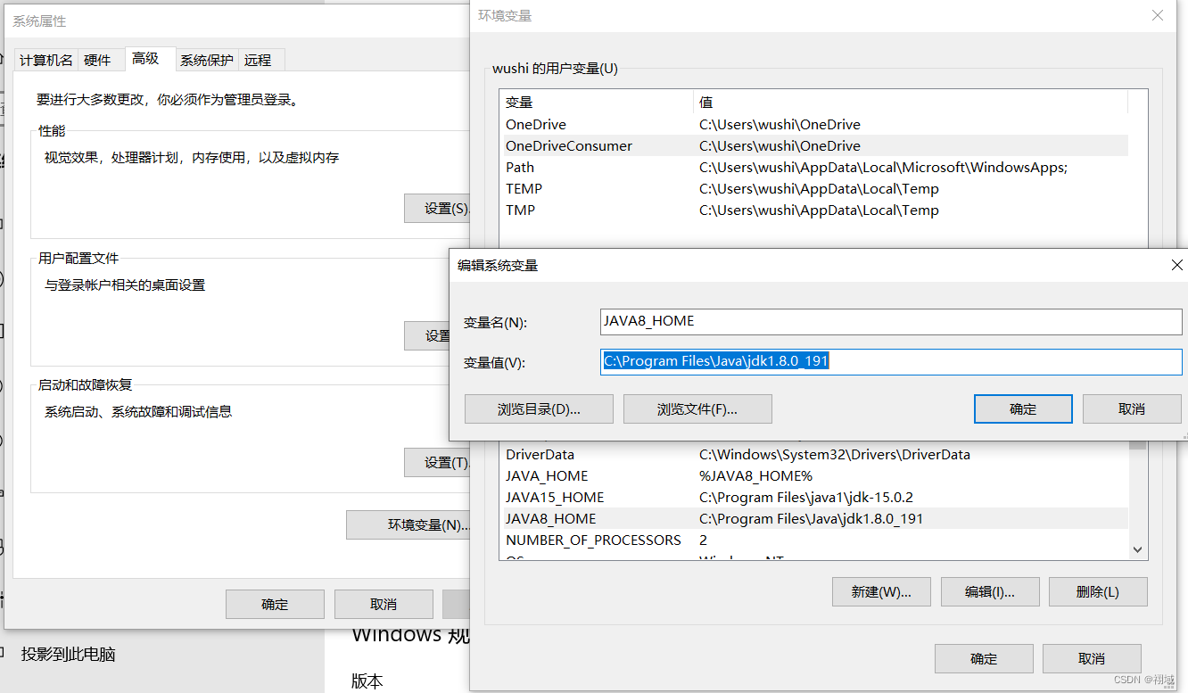Click 取消 in 编辑系统变量 dialog
Viewport: 1188px width, 693px height.
click(1132, 409)
